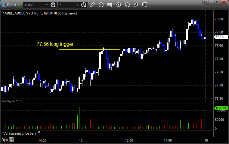Click the 76.80 price axis label
Image resolution: width=229 pixels, height=144 pixels.
pos(219,99)
